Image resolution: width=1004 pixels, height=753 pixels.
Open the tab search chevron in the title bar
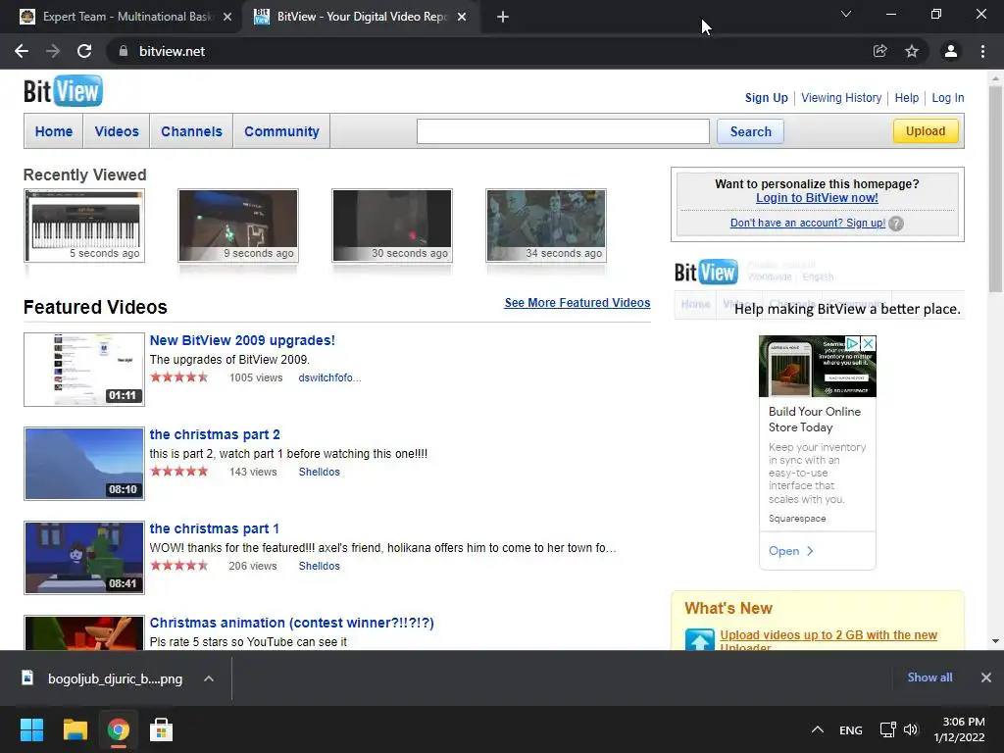pyautogui.click(x=846, y=14)
